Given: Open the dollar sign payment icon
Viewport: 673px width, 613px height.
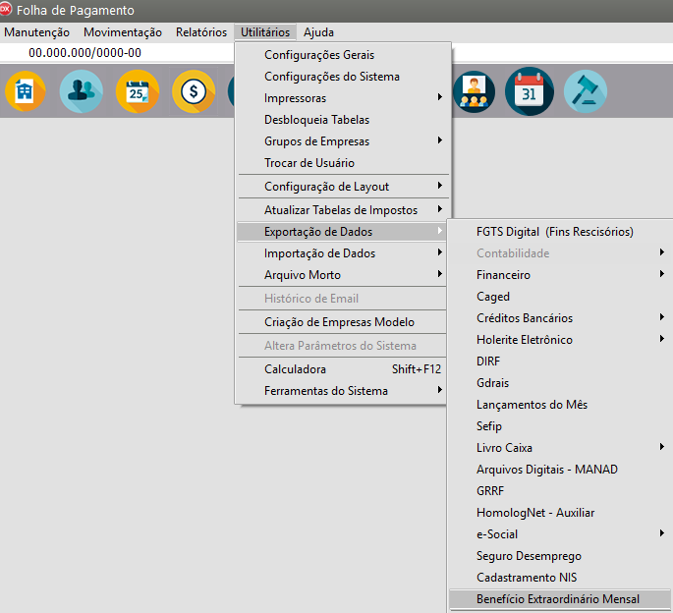Looking at the screenshot, I should click(x=193, y=91).
